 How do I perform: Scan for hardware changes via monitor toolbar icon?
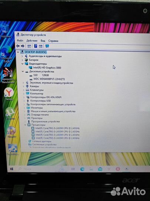(x=47, y=46)
